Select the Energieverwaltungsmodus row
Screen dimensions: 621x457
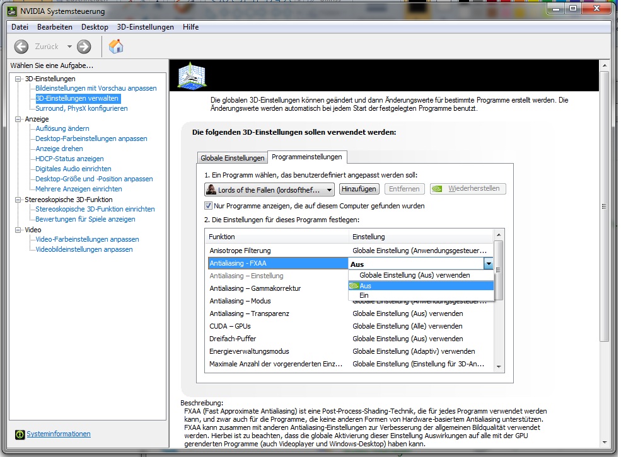pyautogui.click(x=349, y=351)
